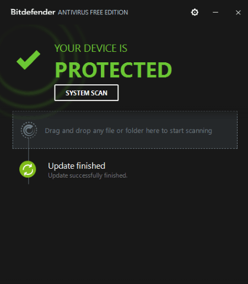Viewport: 248px width, 284px height.
Task: Click the dashed circular scan icon
Action: coord(29,130)
